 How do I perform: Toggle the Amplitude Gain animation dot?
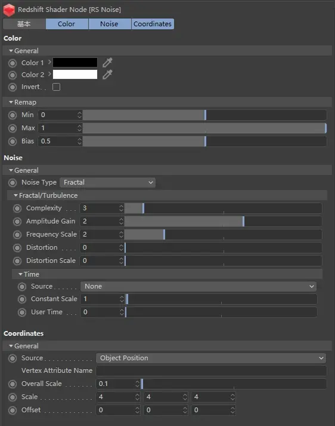(x=17, y=222)
